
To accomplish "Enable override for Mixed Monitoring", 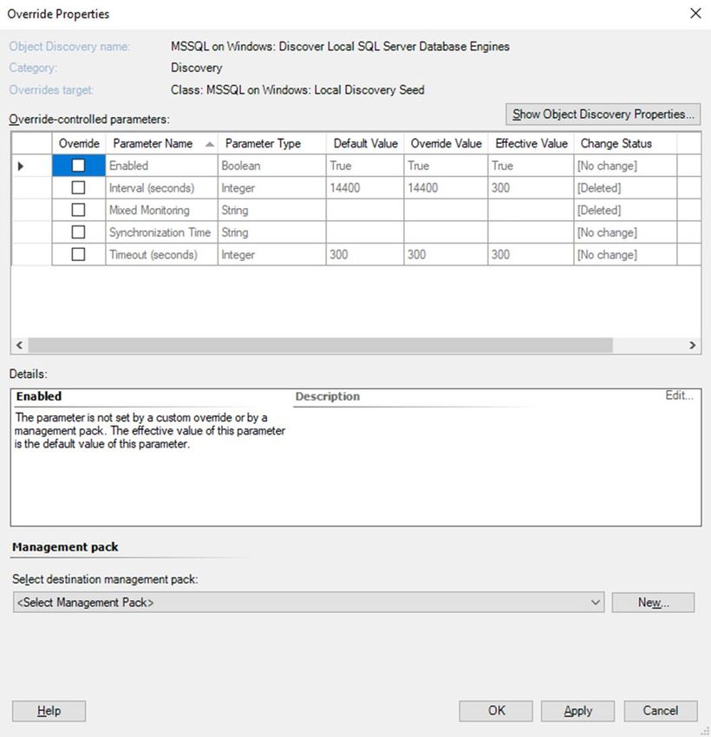I will coord(78,210).
